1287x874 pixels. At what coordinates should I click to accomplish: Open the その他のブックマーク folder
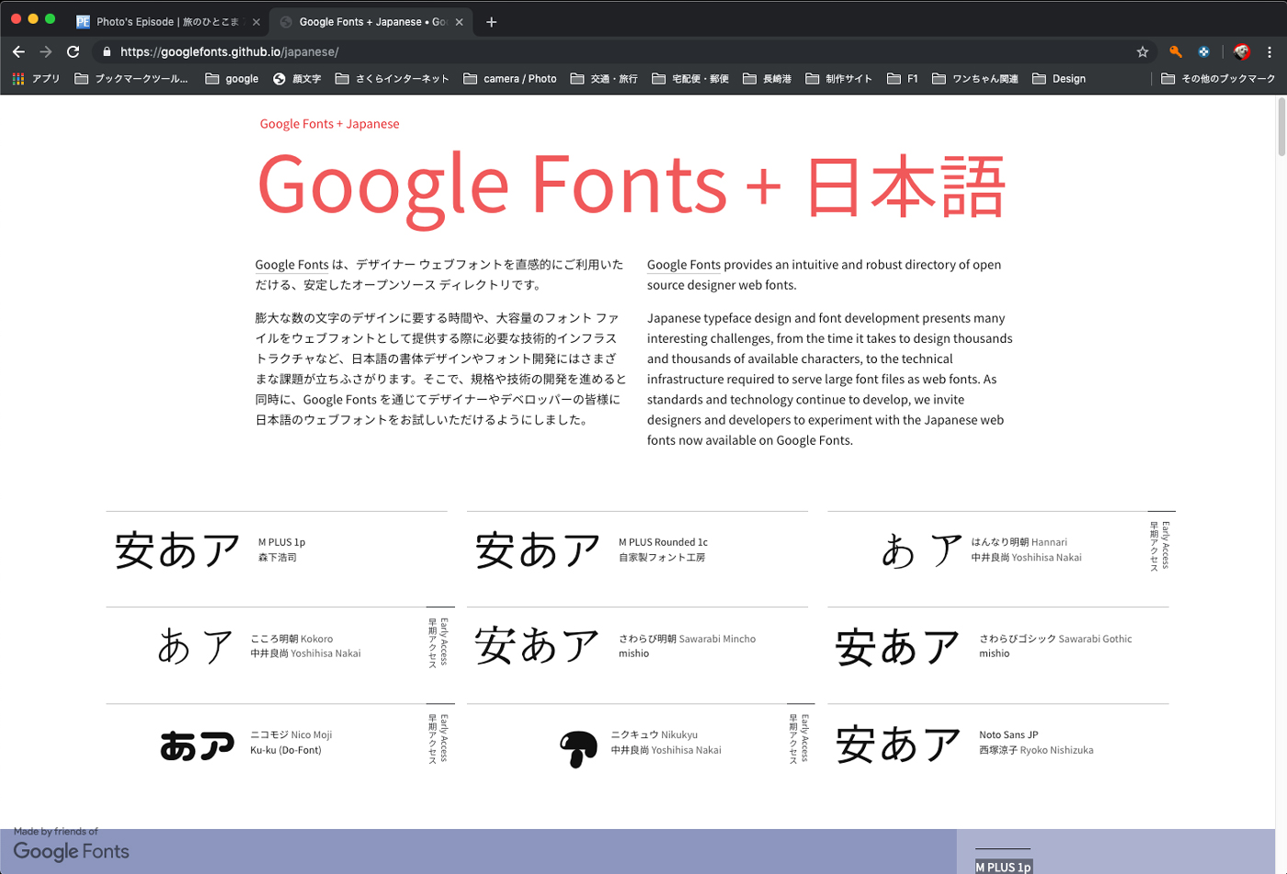(1218, 79)
